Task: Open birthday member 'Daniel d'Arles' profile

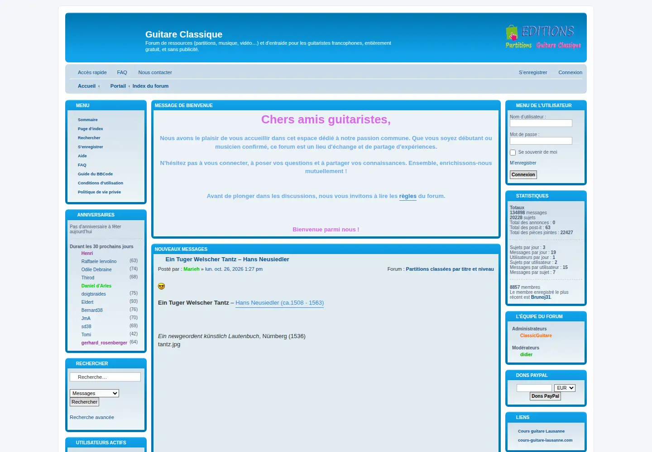Action: click(x=96, y=286)
